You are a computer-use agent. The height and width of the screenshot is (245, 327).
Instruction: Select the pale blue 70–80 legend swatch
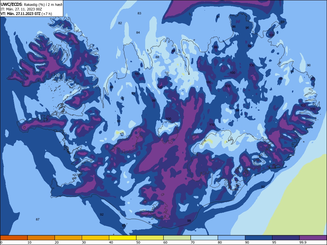pos(204,238)
